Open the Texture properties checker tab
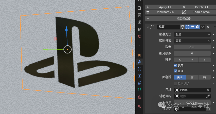This screenshot has height=114, width=216. 139,106
